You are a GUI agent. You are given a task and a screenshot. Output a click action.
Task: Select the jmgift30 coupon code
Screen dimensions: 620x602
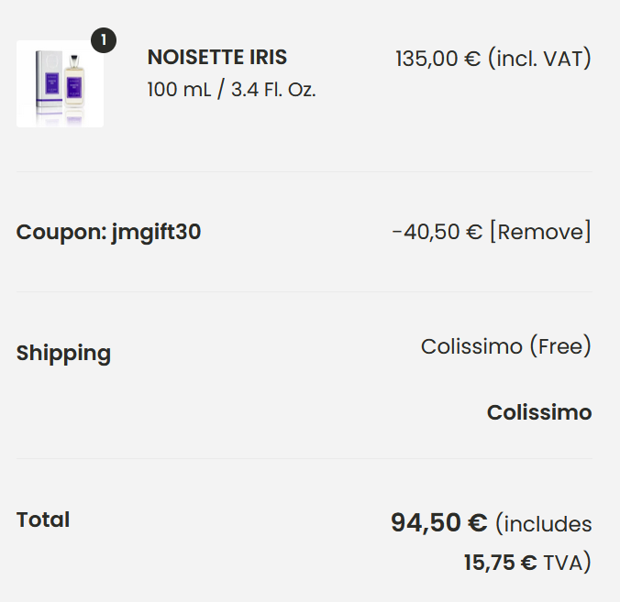pyautogui.click(x=156, y=233)
